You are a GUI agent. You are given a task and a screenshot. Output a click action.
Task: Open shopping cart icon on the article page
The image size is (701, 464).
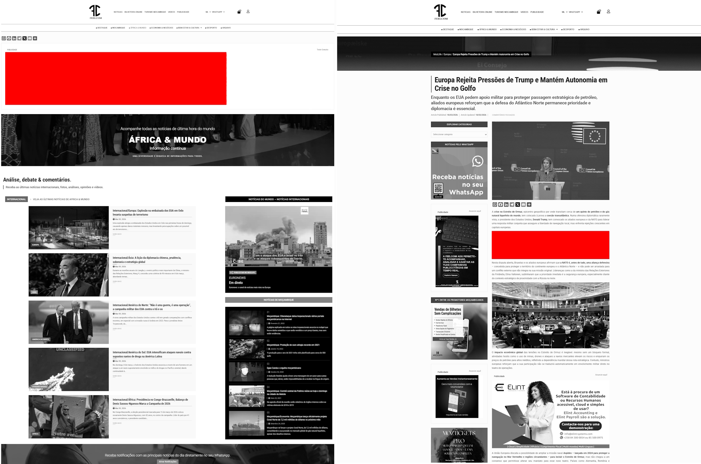point(598,12)
